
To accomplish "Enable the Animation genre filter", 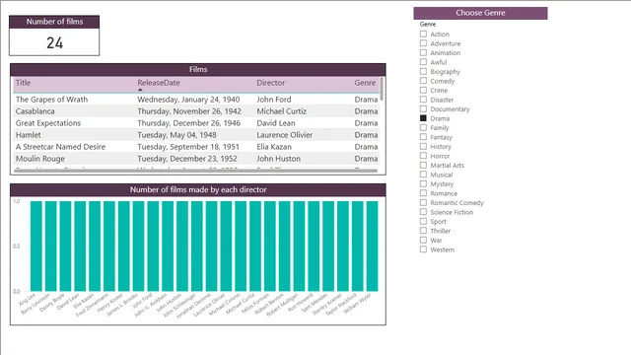I will pos(423,52).
